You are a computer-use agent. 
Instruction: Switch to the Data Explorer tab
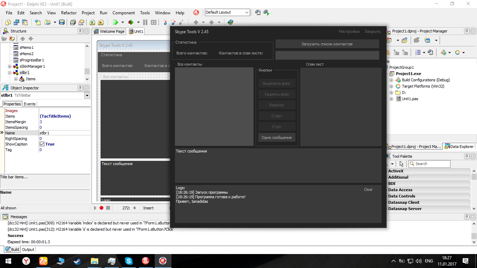click(458, 147)
